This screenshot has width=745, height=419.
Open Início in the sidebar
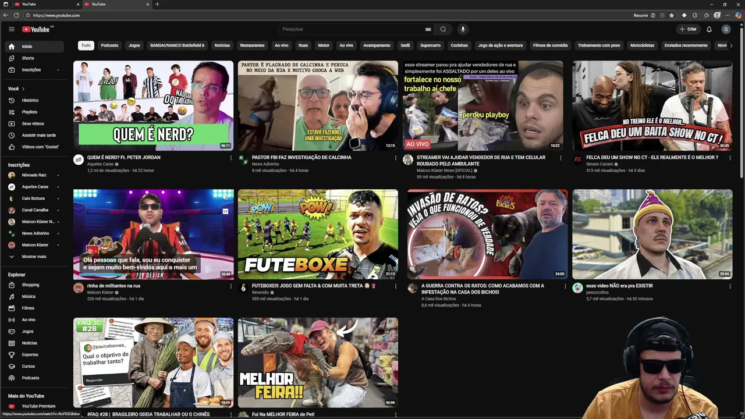click(x=35, y=47)
